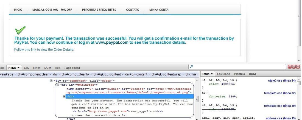Screen dimensions: 302x120
Task: Switch to the Red (network) tab
Action: tap(58, 68)
